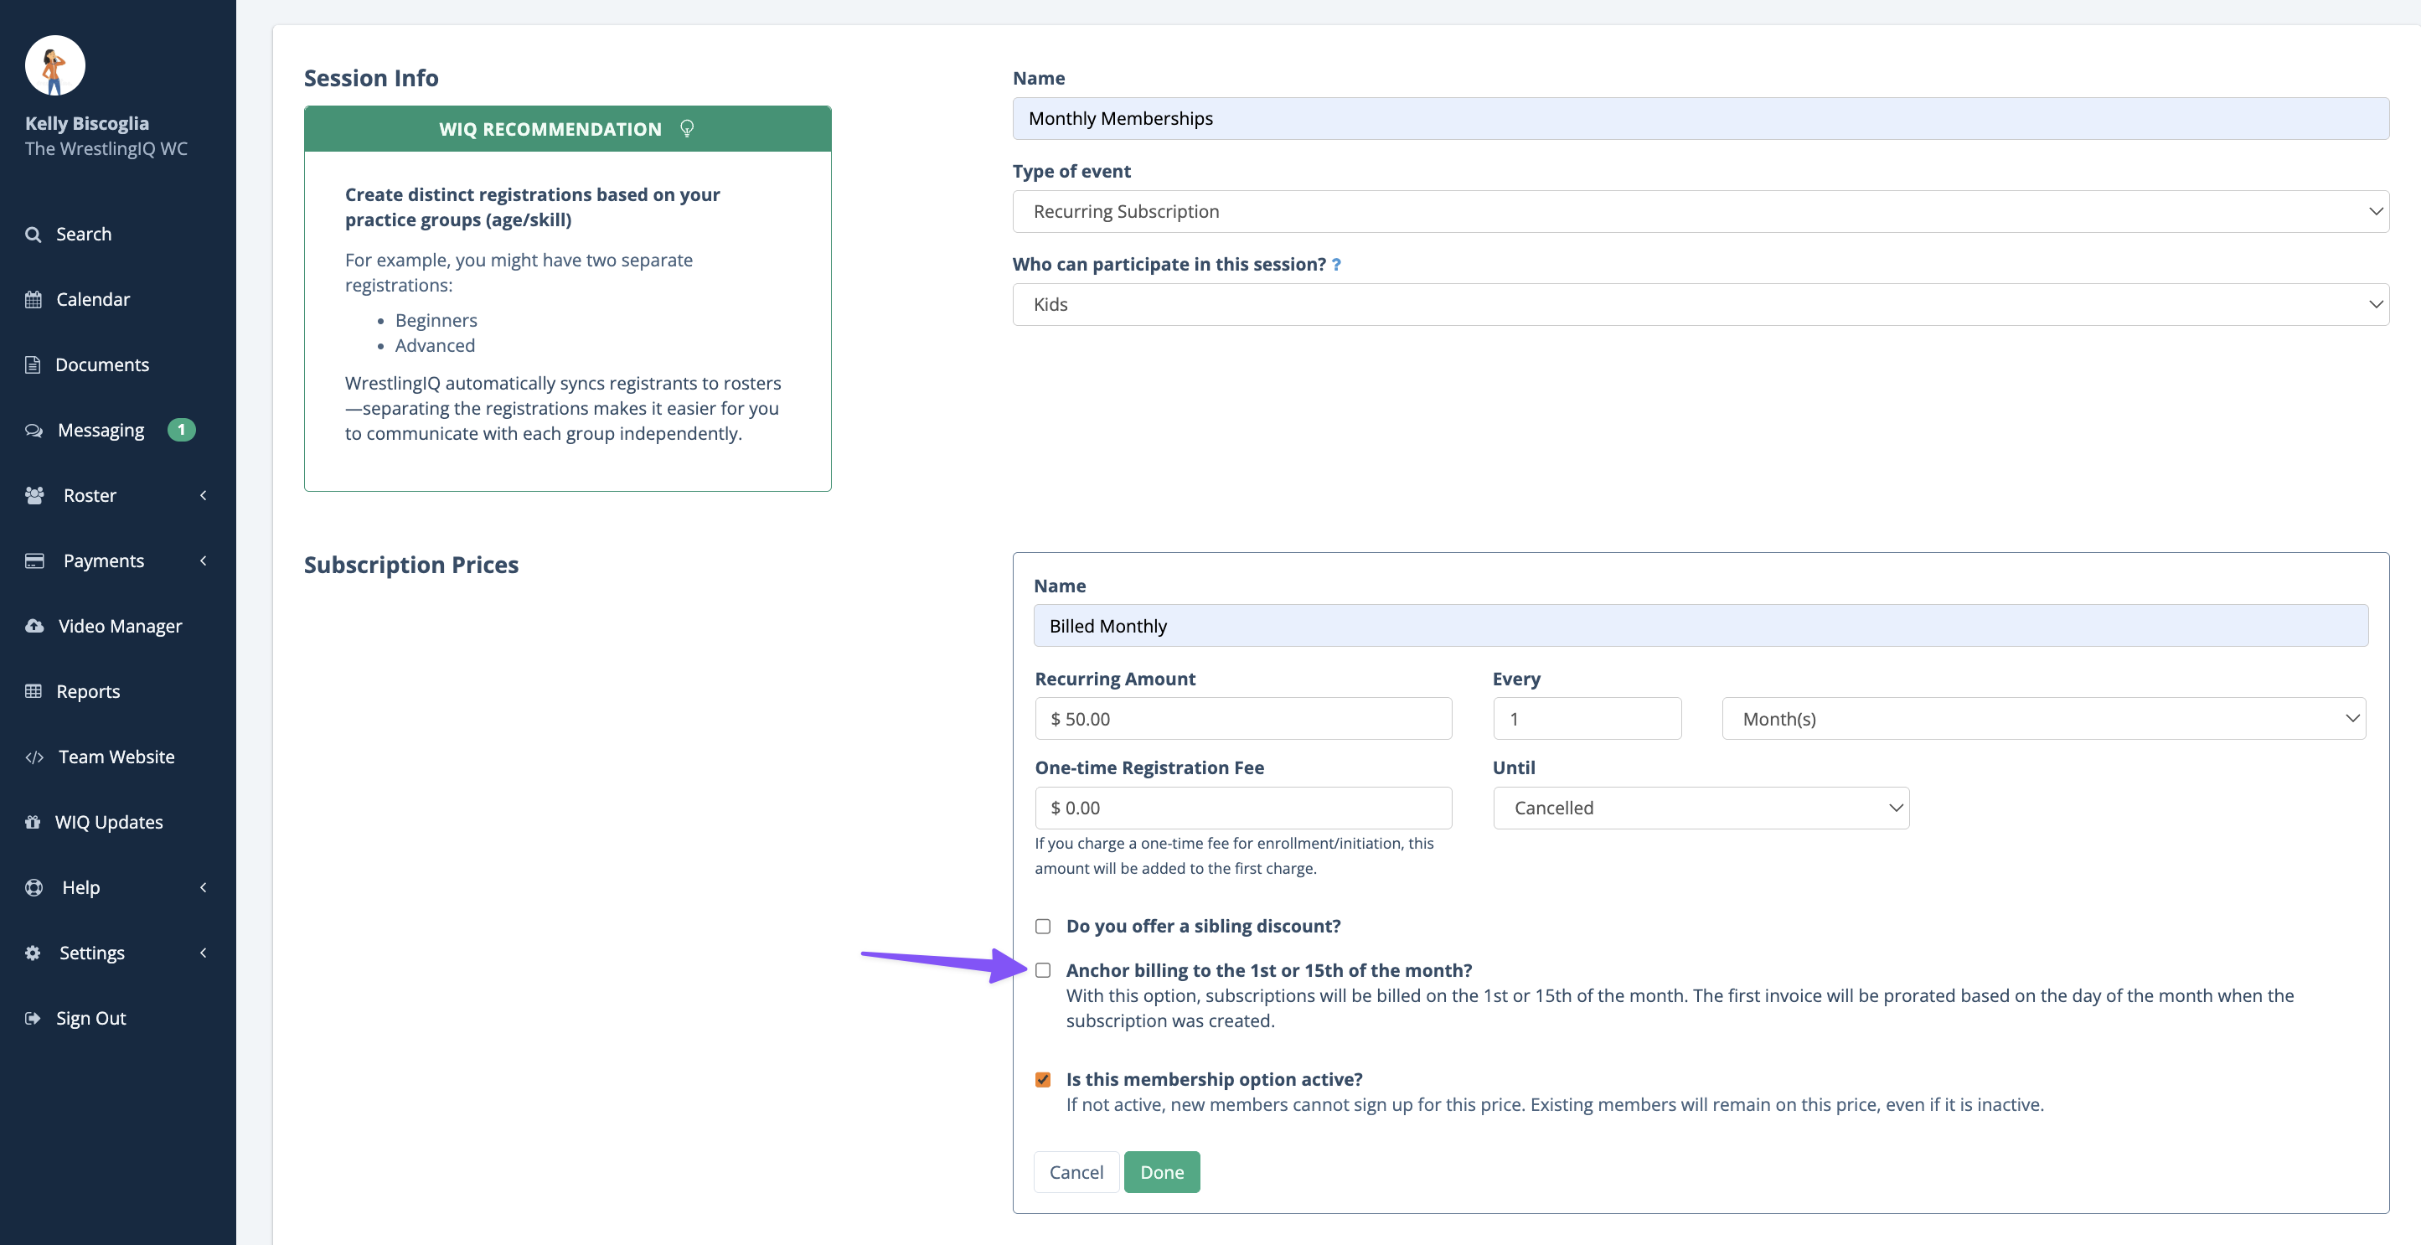Image resolution: width=2421 pixels, height=1245 pixels.
Task: Click The WrestlingIQ WC team name
Action: pyautogui.click(x=106, y=148)
